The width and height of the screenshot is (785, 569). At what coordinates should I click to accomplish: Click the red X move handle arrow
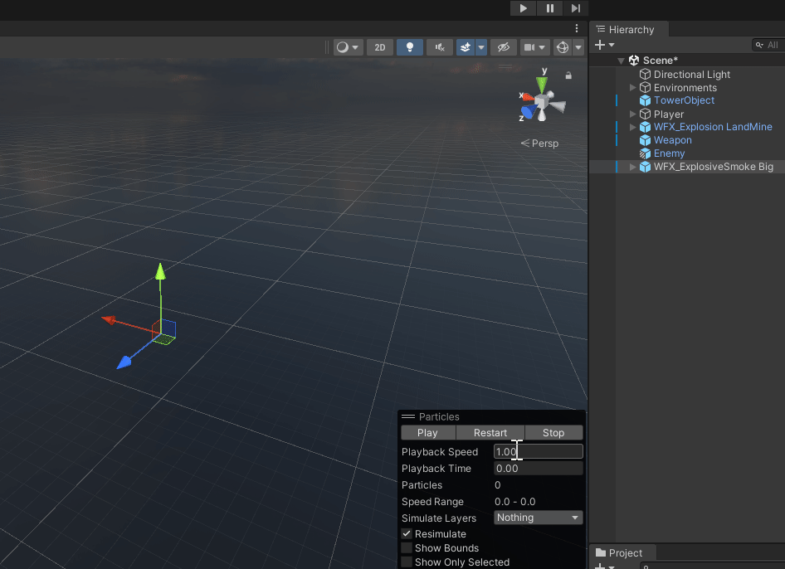pos(109,320)
